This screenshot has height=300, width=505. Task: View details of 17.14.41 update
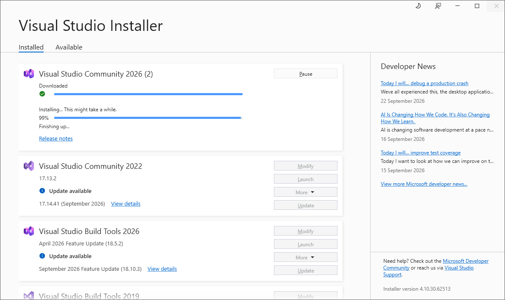coord(126,204)
